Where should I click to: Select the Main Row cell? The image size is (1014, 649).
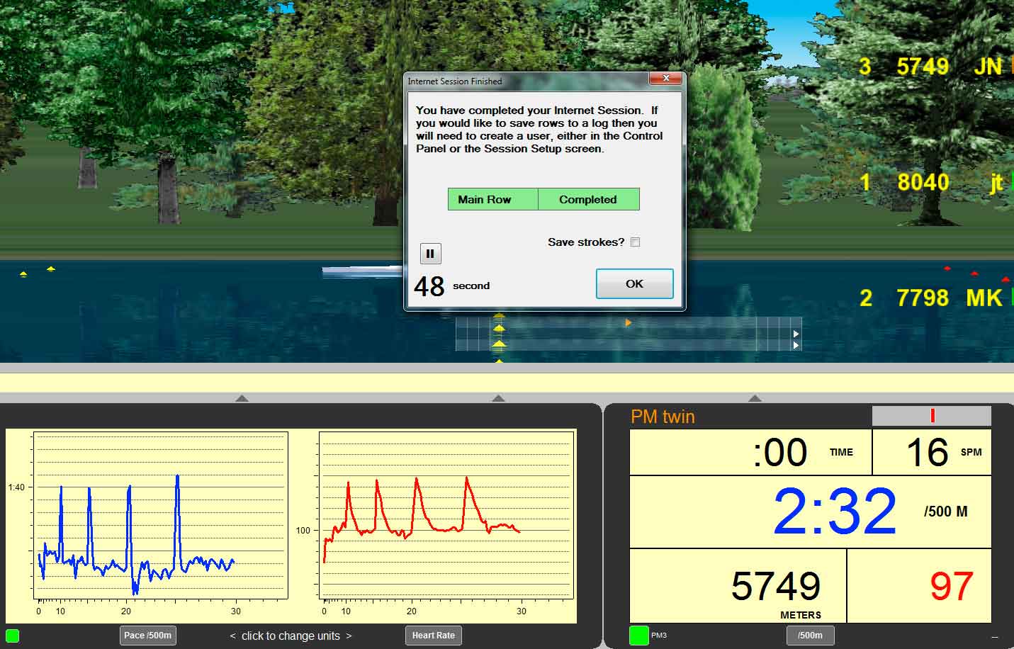pyautogui.click(x=492, y=199)
